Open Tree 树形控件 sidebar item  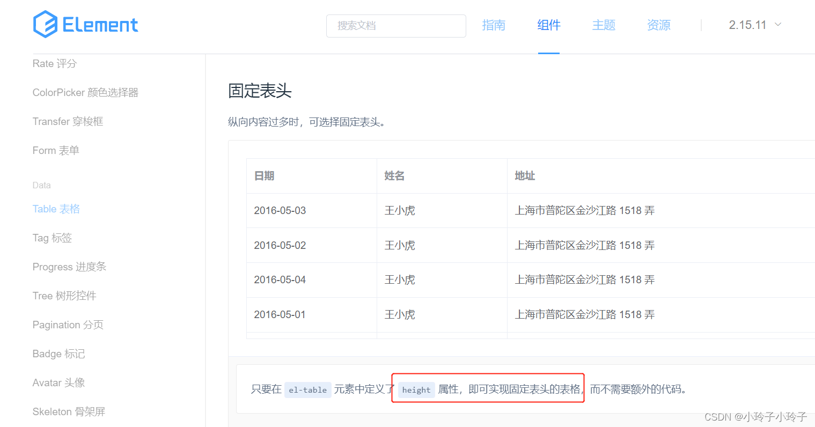click(x=64, y=296)
